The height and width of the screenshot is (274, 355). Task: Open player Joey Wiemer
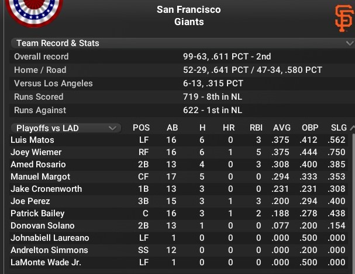[x=36, y=152]
